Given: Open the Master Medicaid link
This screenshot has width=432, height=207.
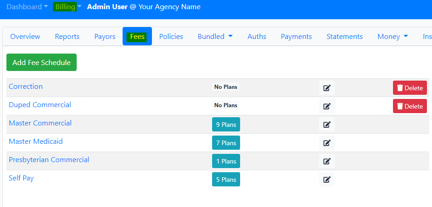Looking at the screenshot, I should pos(36,142).
